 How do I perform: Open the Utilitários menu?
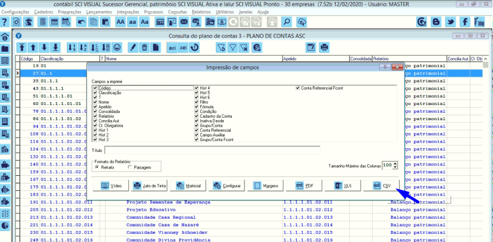(226, 11)
